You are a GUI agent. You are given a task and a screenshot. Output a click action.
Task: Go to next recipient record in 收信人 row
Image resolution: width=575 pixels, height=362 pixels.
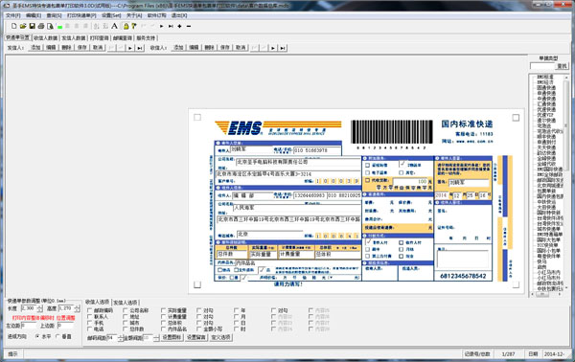[273, 48]
